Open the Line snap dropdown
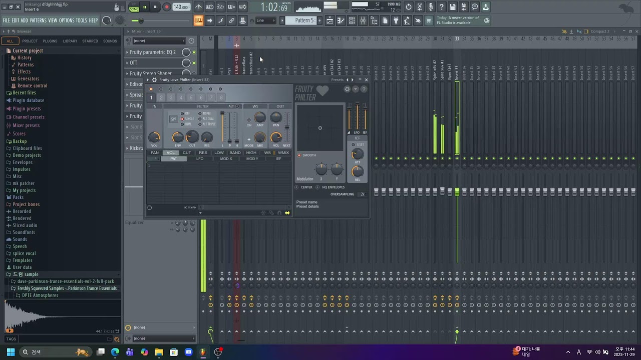The height and width of the screenshot is (360, 641). point(265,20)
